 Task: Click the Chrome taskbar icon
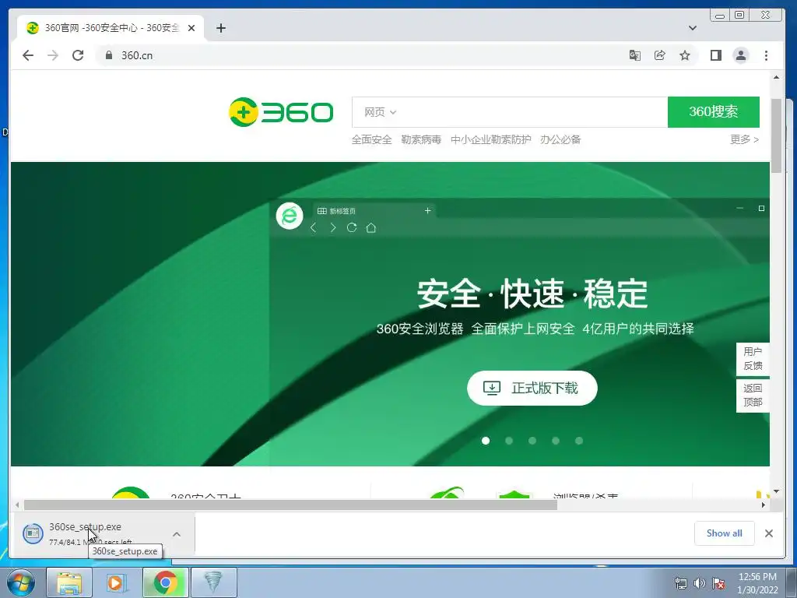point(165,582)
